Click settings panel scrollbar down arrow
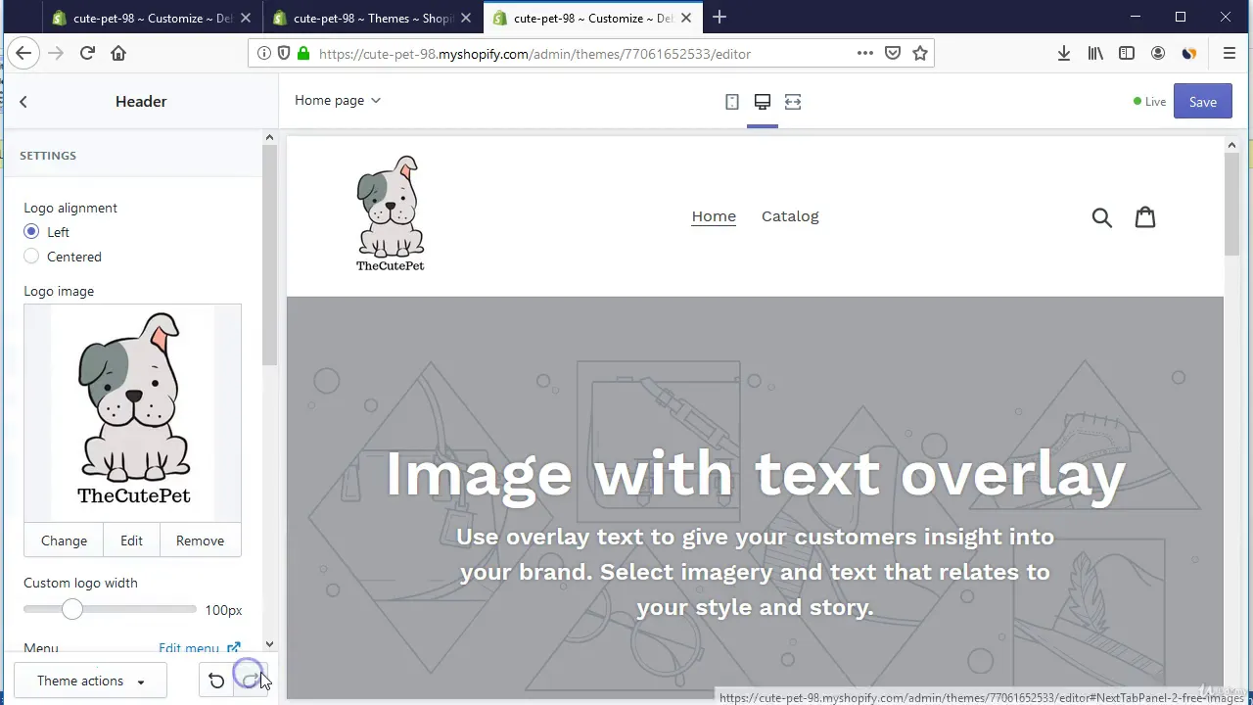 coord(269,645)
